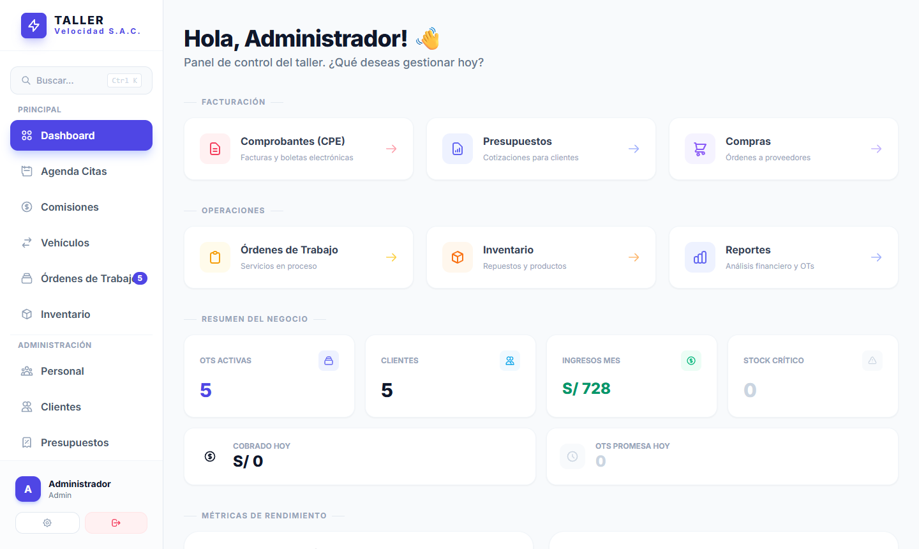Click the sidebar Presupuestos document icon
Screen dimensions: 919x549
coord(27,442)
